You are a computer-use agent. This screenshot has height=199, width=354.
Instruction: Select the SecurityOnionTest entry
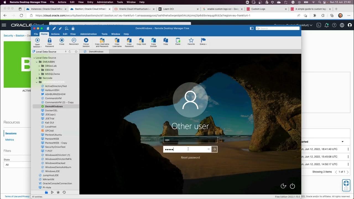tap(55, 147)
